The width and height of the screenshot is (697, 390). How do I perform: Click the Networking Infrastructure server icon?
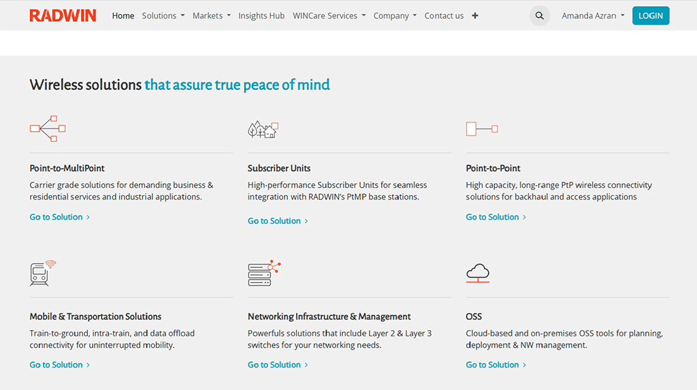[264, 273]
